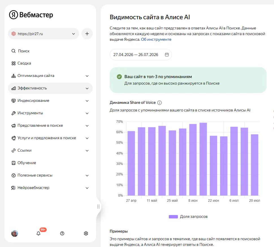Image resolution: width=274 pixels, height=247 pixels.
Task: Open the pir27.ru site selector dropdown
Action: (x=44, y=34)
